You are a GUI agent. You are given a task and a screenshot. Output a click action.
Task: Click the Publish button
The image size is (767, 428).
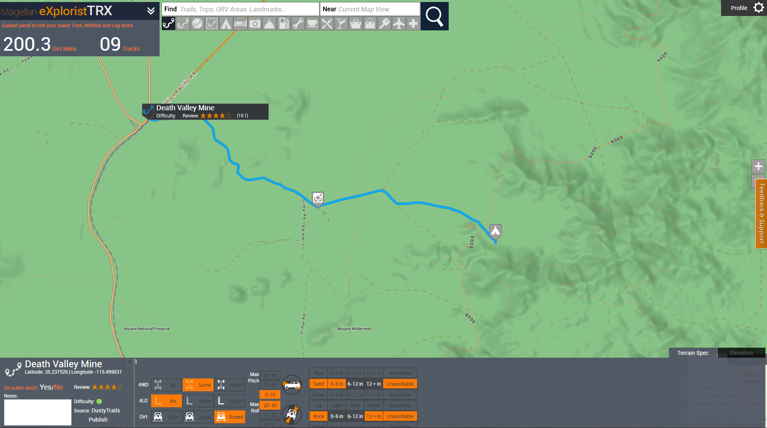pos(98,420)
